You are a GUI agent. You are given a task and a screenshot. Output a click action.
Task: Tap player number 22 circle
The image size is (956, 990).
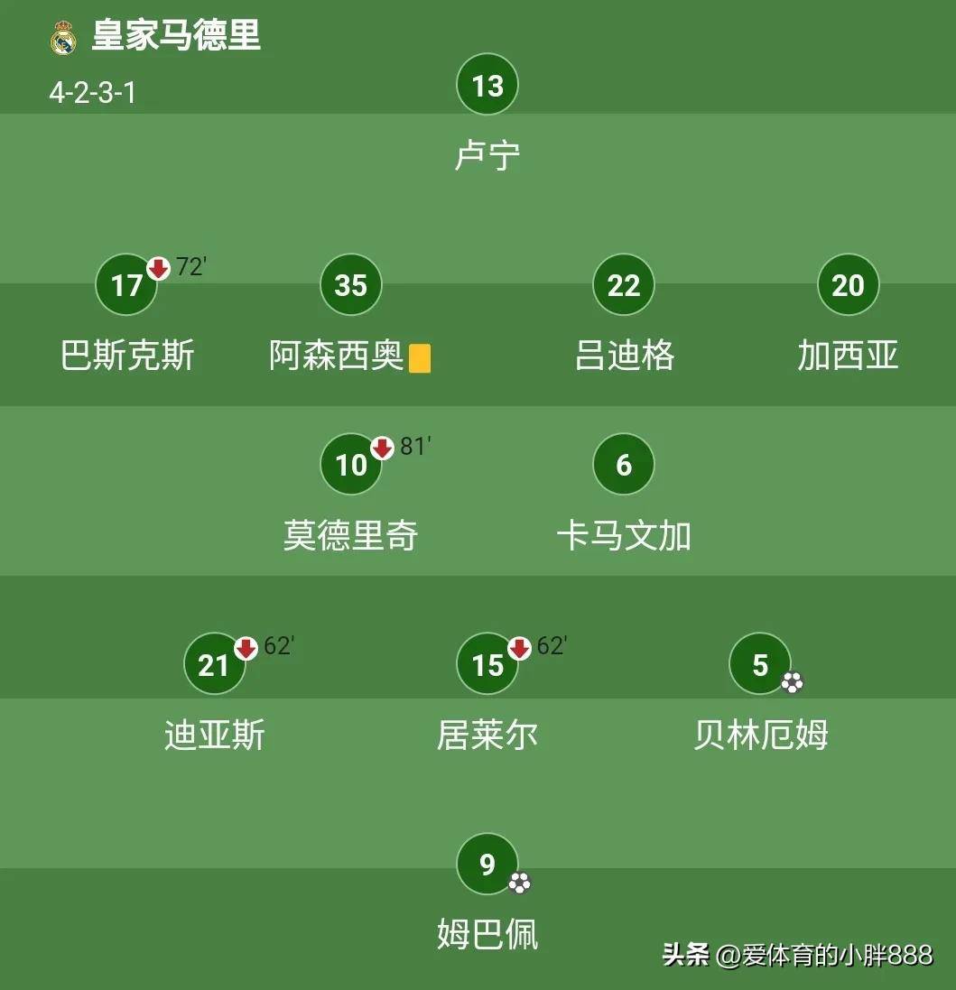point(624,285)
